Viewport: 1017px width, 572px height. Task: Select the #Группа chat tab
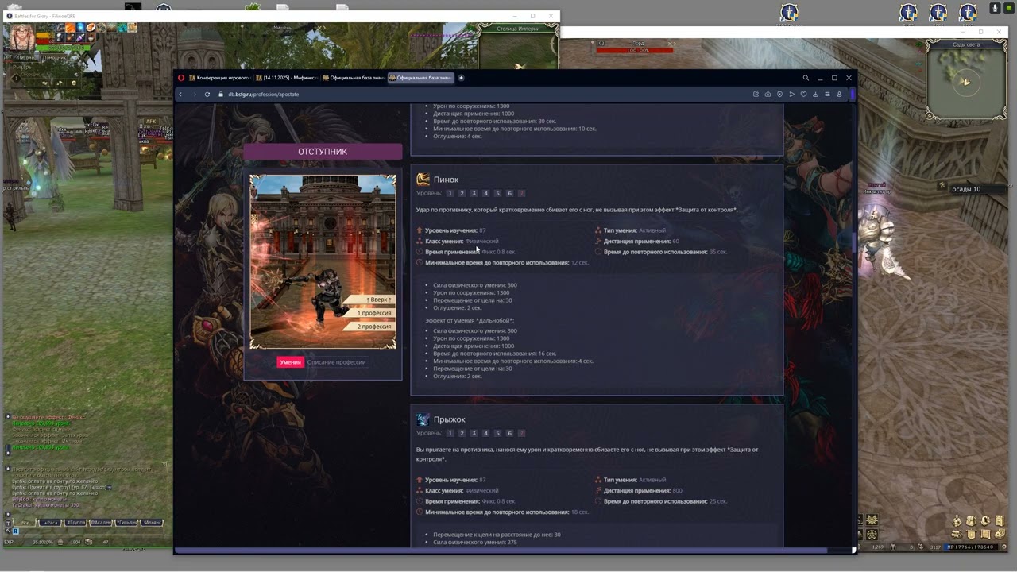tap(76, 523)
